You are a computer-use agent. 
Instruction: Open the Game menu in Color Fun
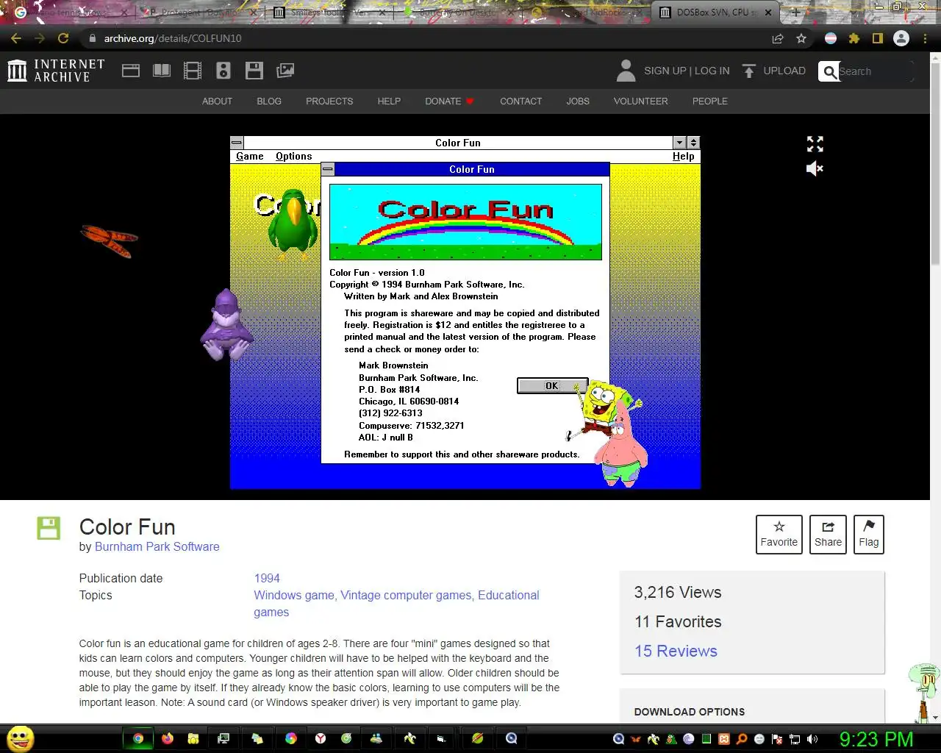coord(250,156)
